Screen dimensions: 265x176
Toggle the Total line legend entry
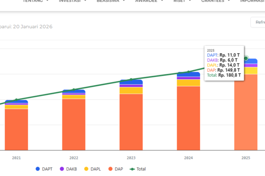[138, 169]
